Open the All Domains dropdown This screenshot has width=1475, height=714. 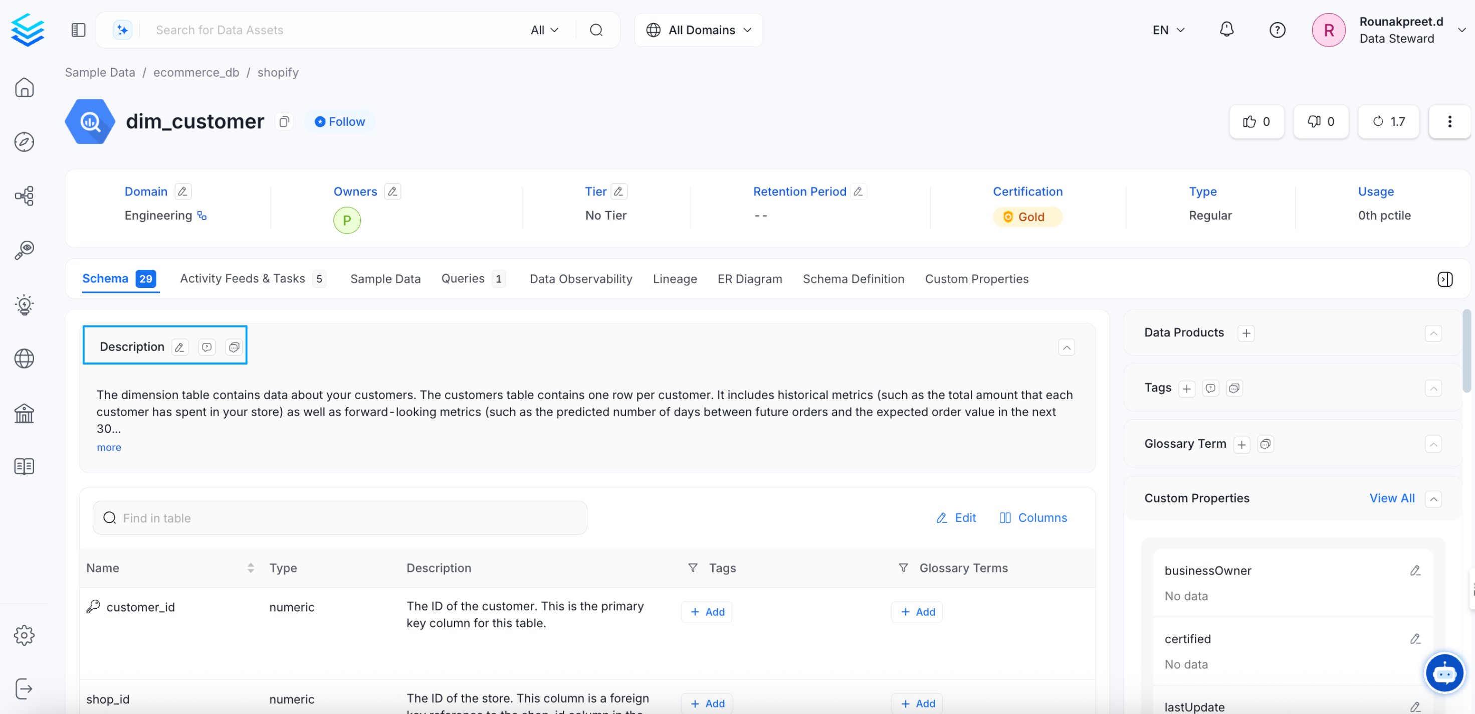click(x=698, y=30)
